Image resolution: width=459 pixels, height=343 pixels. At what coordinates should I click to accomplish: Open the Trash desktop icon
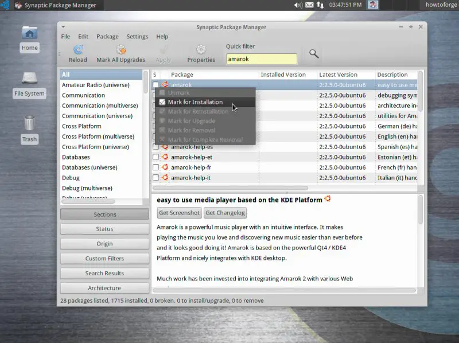click(x=30, y=123)
